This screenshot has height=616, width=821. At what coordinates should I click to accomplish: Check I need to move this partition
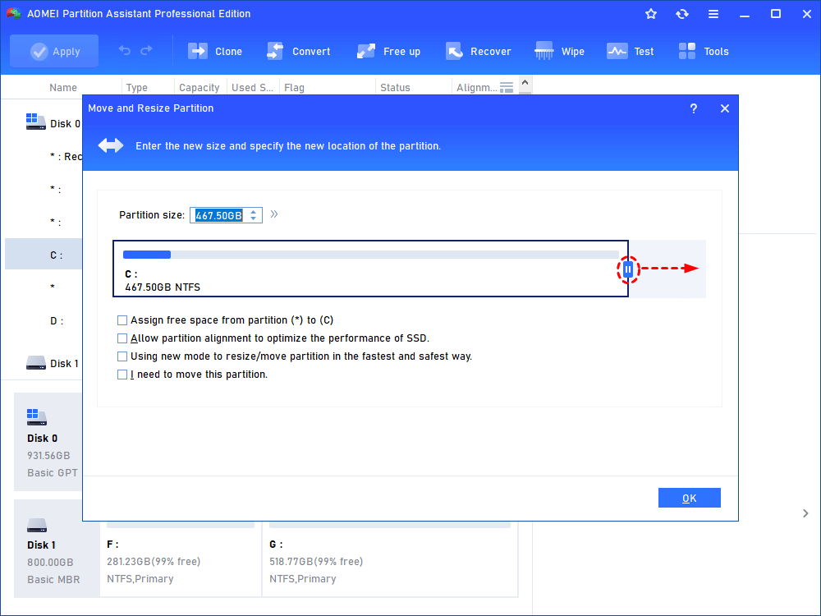pyautogui.click(x=122, y=375)
